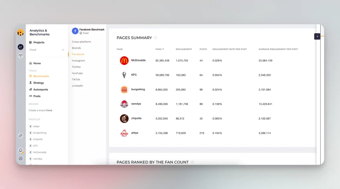This screenshot has height=189, width=340.
Task: Open the broadcast antenna icon in left rail
Action: pyautogui.click(x=21, y=56)
